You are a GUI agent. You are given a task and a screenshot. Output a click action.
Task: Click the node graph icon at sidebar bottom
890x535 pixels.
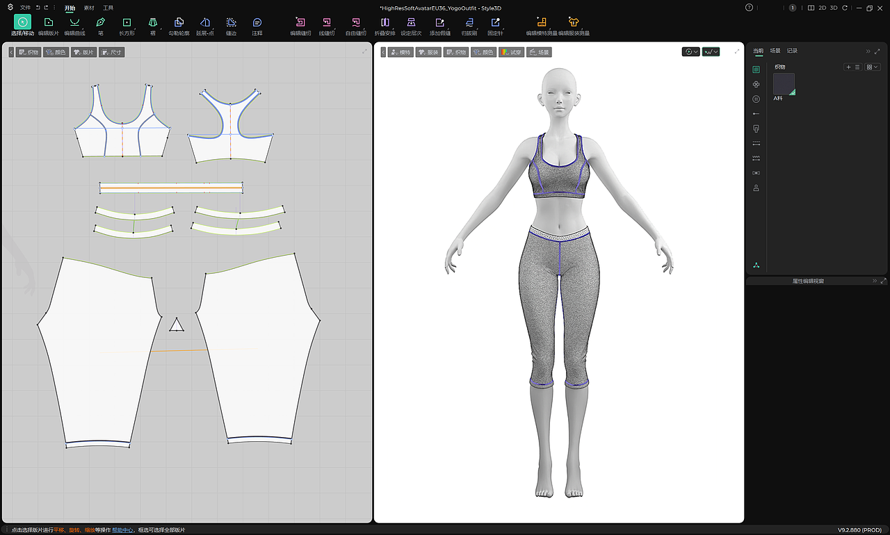(x=756, y=265)
